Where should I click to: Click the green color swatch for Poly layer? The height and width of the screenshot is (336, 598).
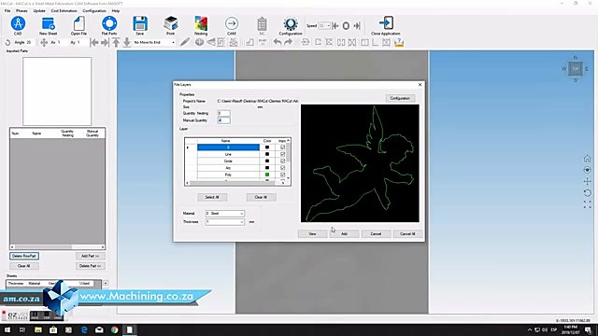[x=267, y=175]
